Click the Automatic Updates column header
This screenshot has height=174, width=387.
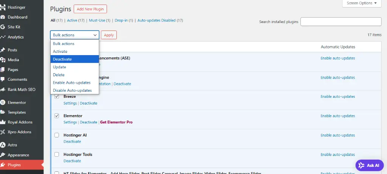[x=338, y=47]
